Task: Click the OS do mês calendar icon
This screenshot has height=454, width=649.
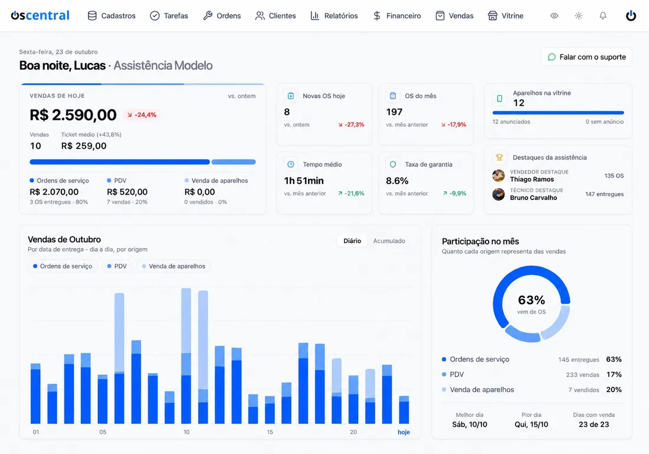Action: [393, 96]
